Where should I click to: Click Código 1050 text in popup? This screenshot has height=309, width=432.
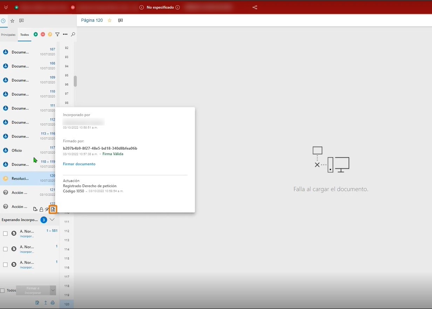(74, 191)
